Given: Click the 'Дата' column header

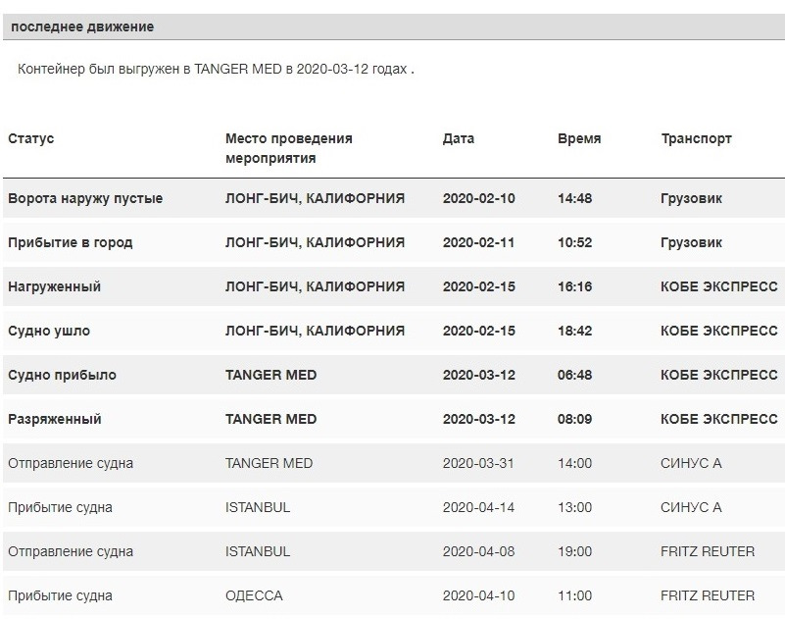Looking at the screenshot, I should click(x=458, y=138).
